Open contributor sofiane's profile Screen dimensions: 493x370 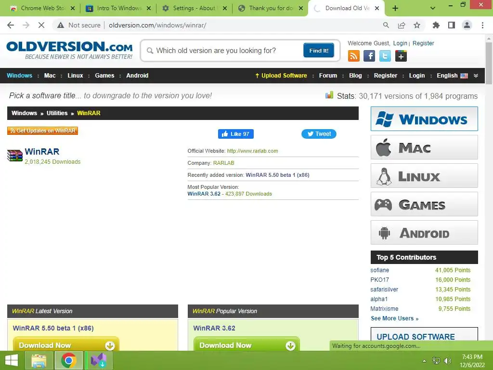pyautogui.click(x=379, y=270)
